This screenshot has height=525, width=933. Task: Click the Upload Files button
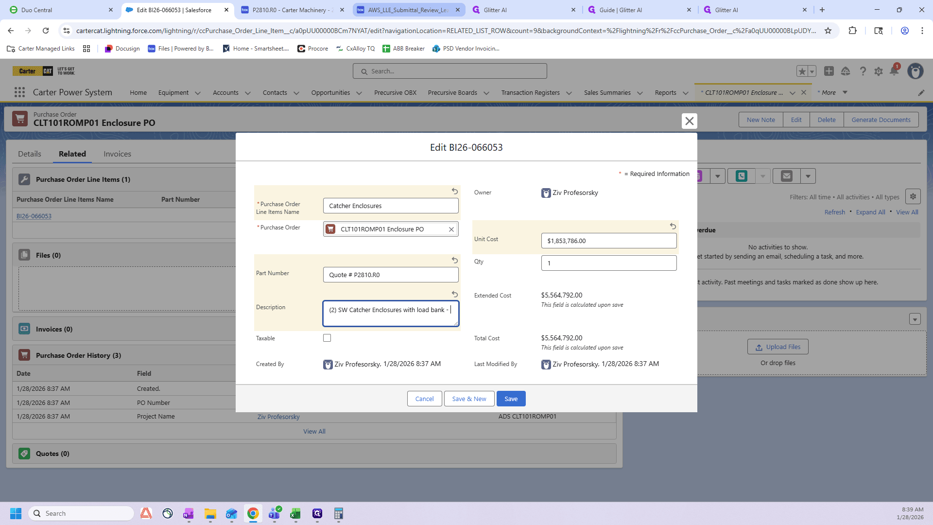778,347
